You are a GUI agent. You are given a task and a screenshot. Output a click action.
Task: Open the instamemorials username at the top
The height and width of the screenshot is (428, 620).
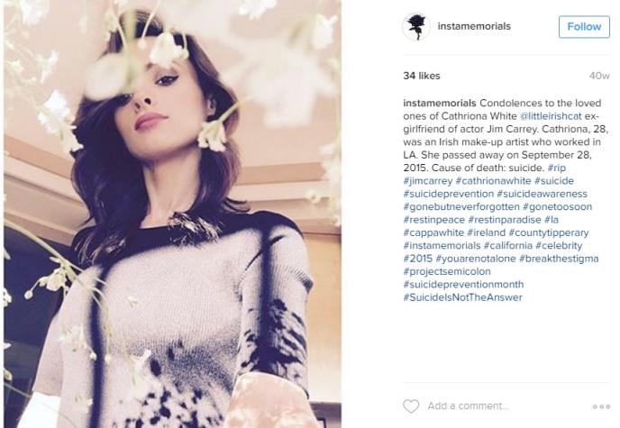(474, 26)
